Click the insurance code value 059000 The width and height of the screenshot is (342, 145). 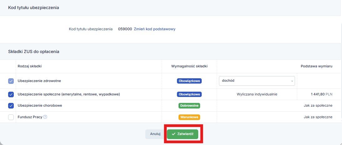click(125, 29)
